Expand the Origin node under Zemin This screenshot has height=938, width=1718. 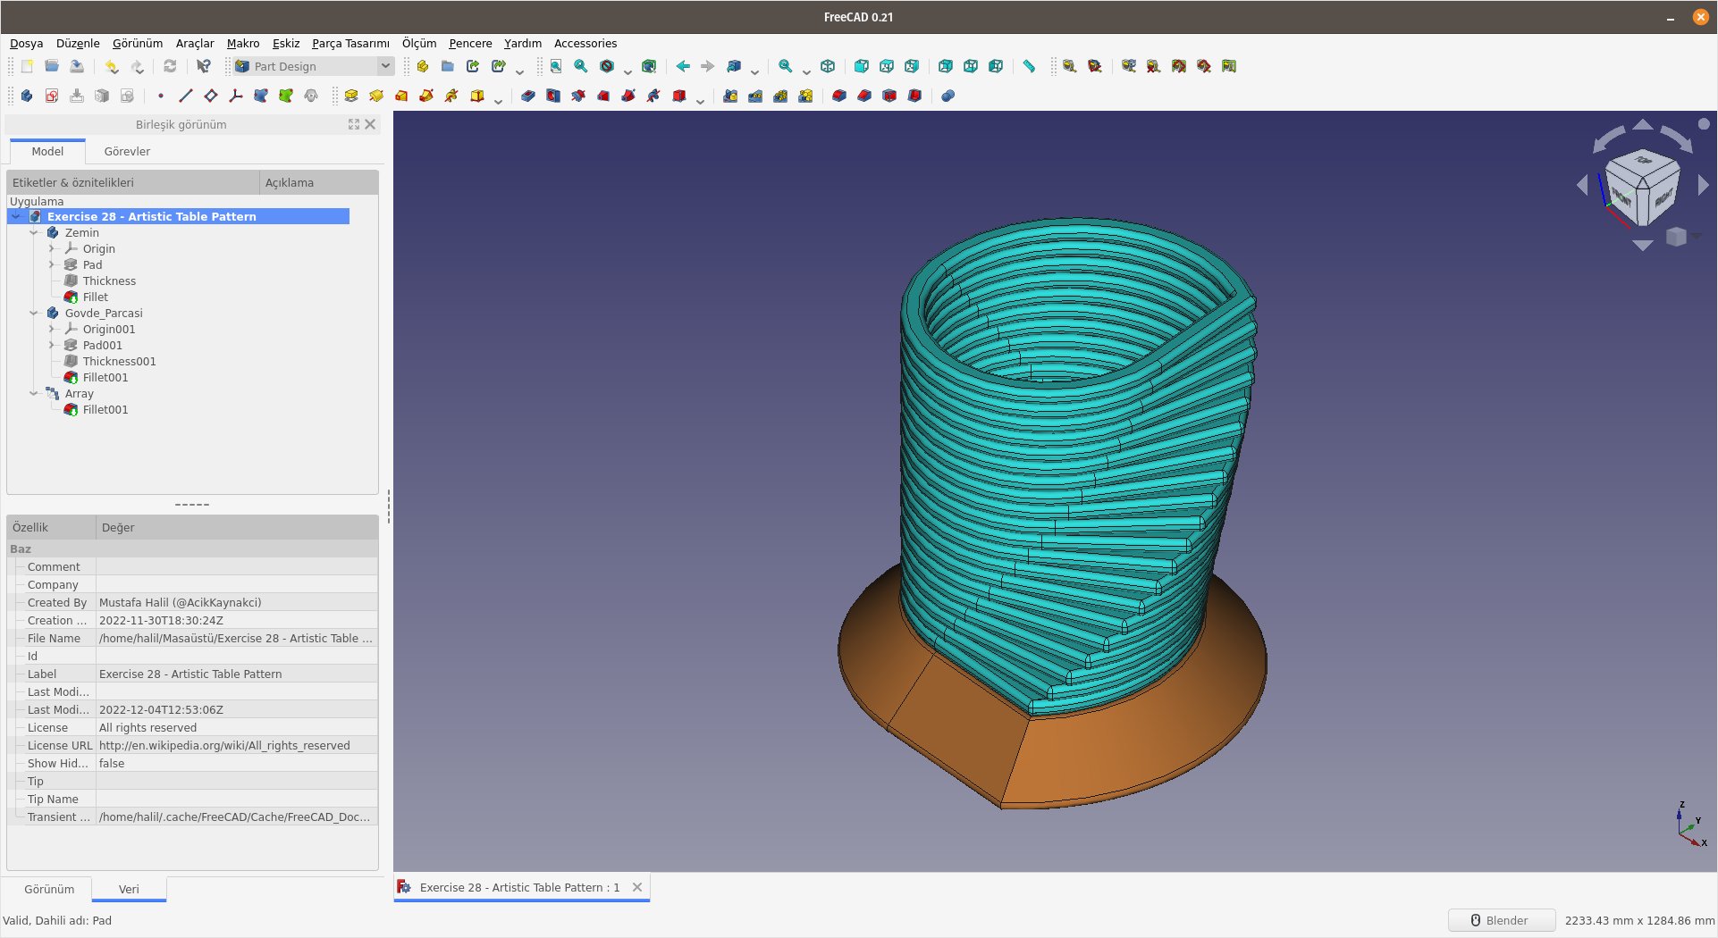(x=52, y=248)
